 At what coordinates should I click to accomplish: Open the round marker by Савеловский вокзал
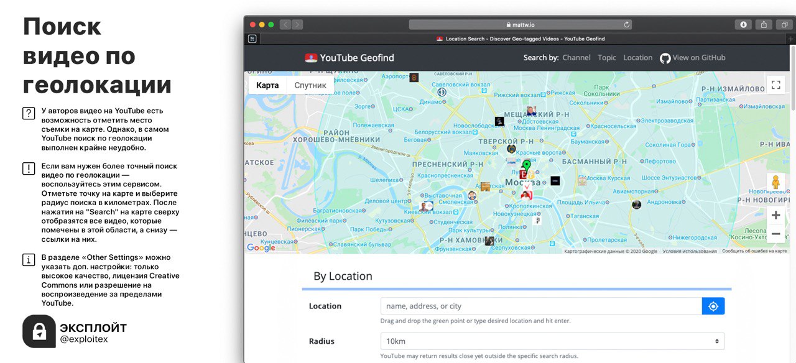[442, 92]
